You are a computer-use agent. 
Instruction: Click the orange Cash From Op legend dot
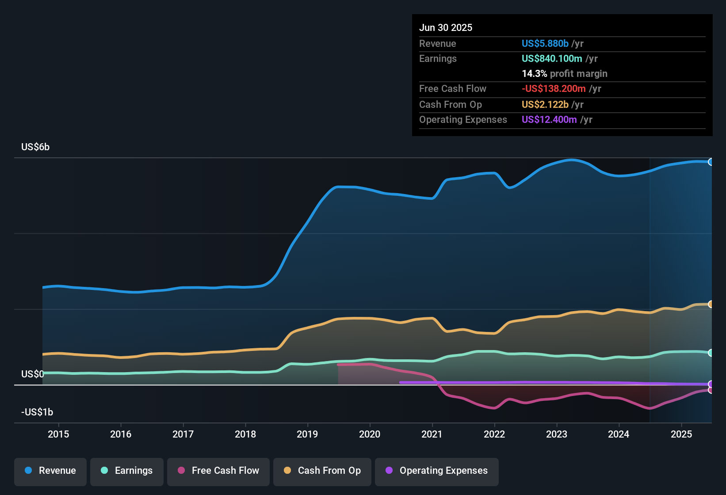(x=287, y=470)
